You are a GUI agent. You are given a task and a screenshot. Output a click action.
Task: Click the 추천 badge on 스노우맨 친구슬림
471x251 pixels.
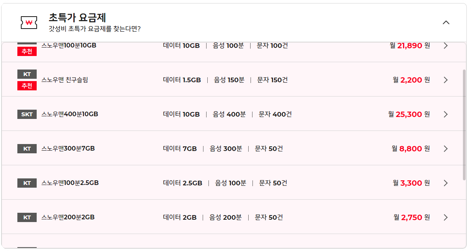[27, 86]
